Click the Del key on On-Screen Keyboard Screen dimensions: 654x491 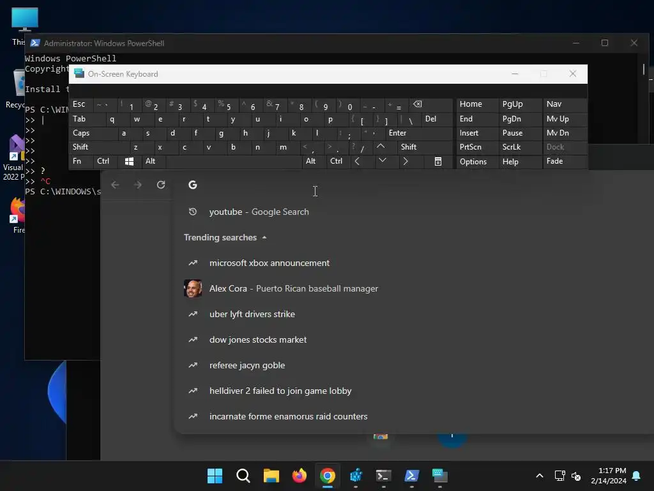pyautogui.click(x=437, y=119)
